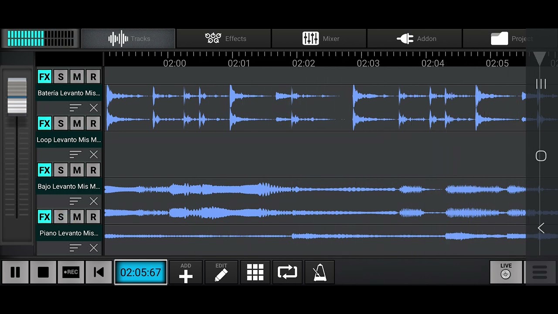Image resolution: width=558 pixels, height=314 pixels.
Task: Arm record on Loop Levanto track
Action: point(93,124)
